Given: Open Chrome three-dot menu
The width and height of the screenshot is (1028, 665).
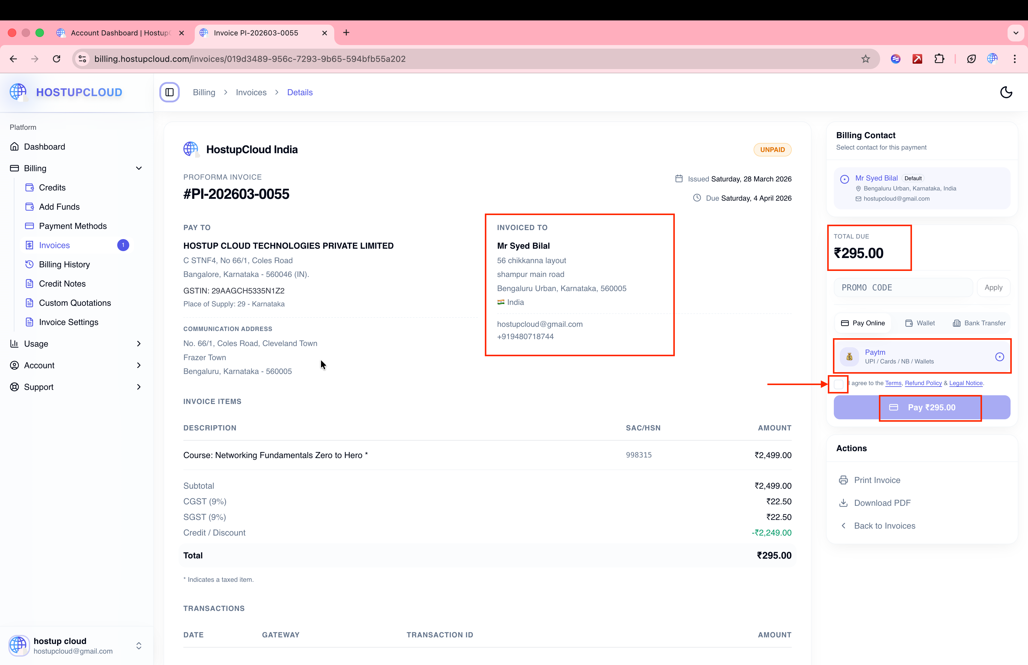Looking at the screenshot, I should click(1014, 59).
